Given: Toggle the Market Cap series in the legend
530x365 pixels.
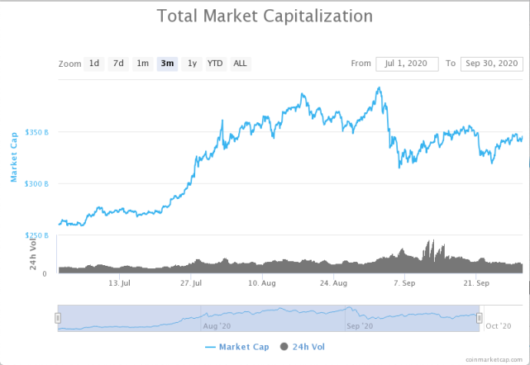Looking at the screenshot, I should pos(242,346).
